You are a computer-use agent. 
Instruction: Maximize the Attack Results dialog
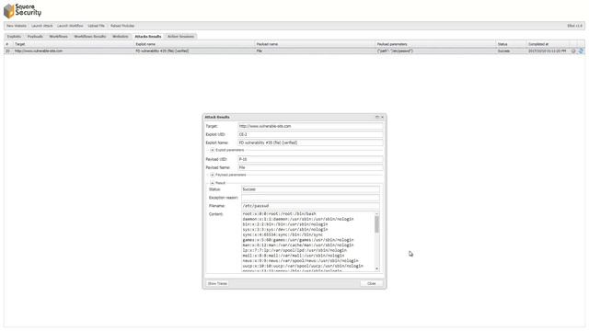pyautogui.click(x=377, y=117)
